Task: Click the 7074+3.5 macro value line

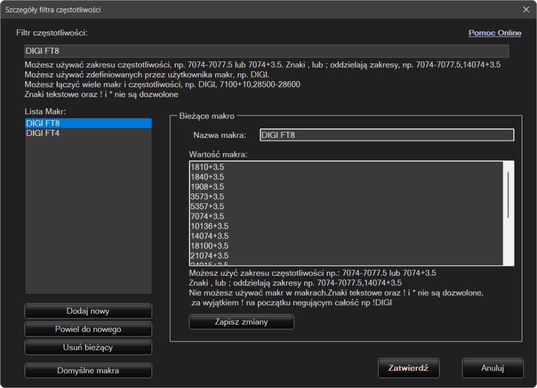Action: pos(207,216)
